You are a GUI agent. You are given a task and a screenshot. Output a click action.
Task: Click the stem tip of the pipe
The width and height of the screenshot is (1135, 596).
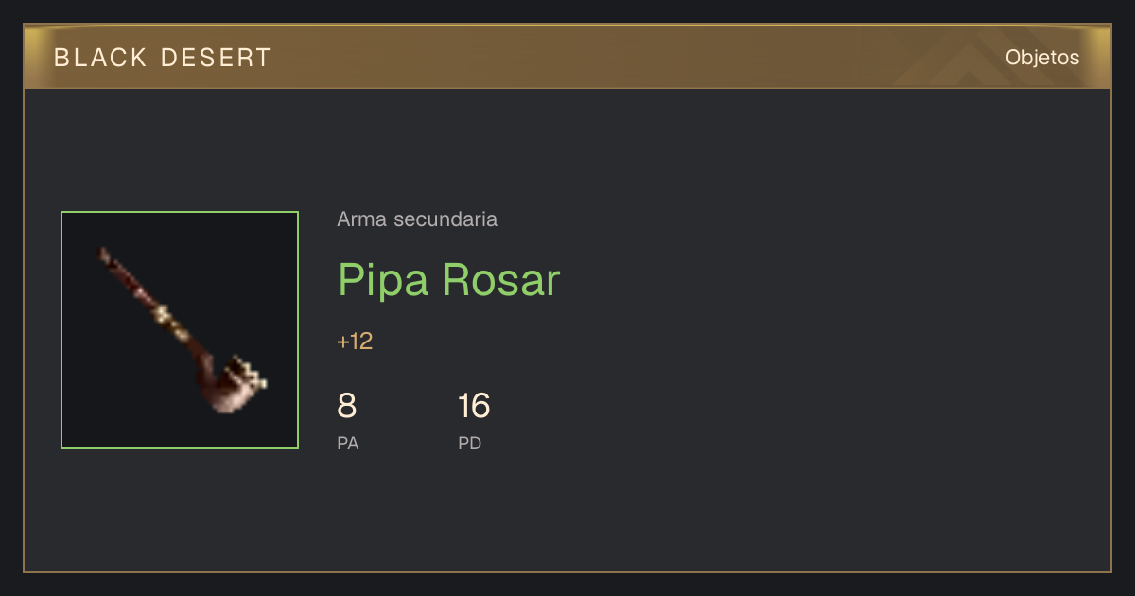click(105, 254)
